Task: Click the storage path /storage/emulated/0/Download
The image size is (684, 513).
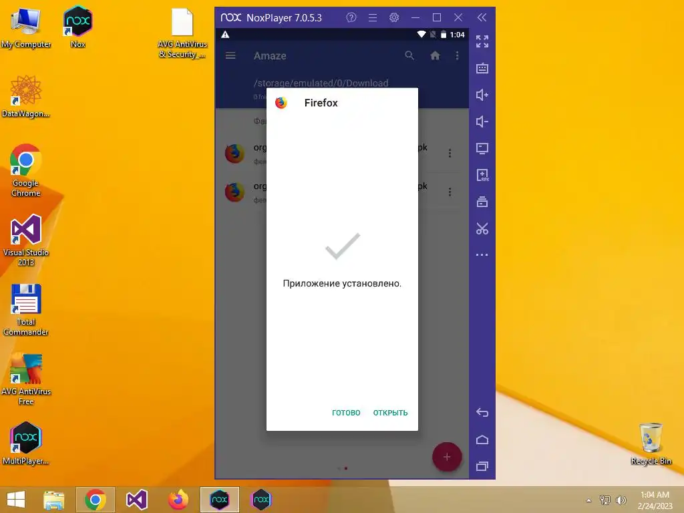Action: (x=321, y=83)
